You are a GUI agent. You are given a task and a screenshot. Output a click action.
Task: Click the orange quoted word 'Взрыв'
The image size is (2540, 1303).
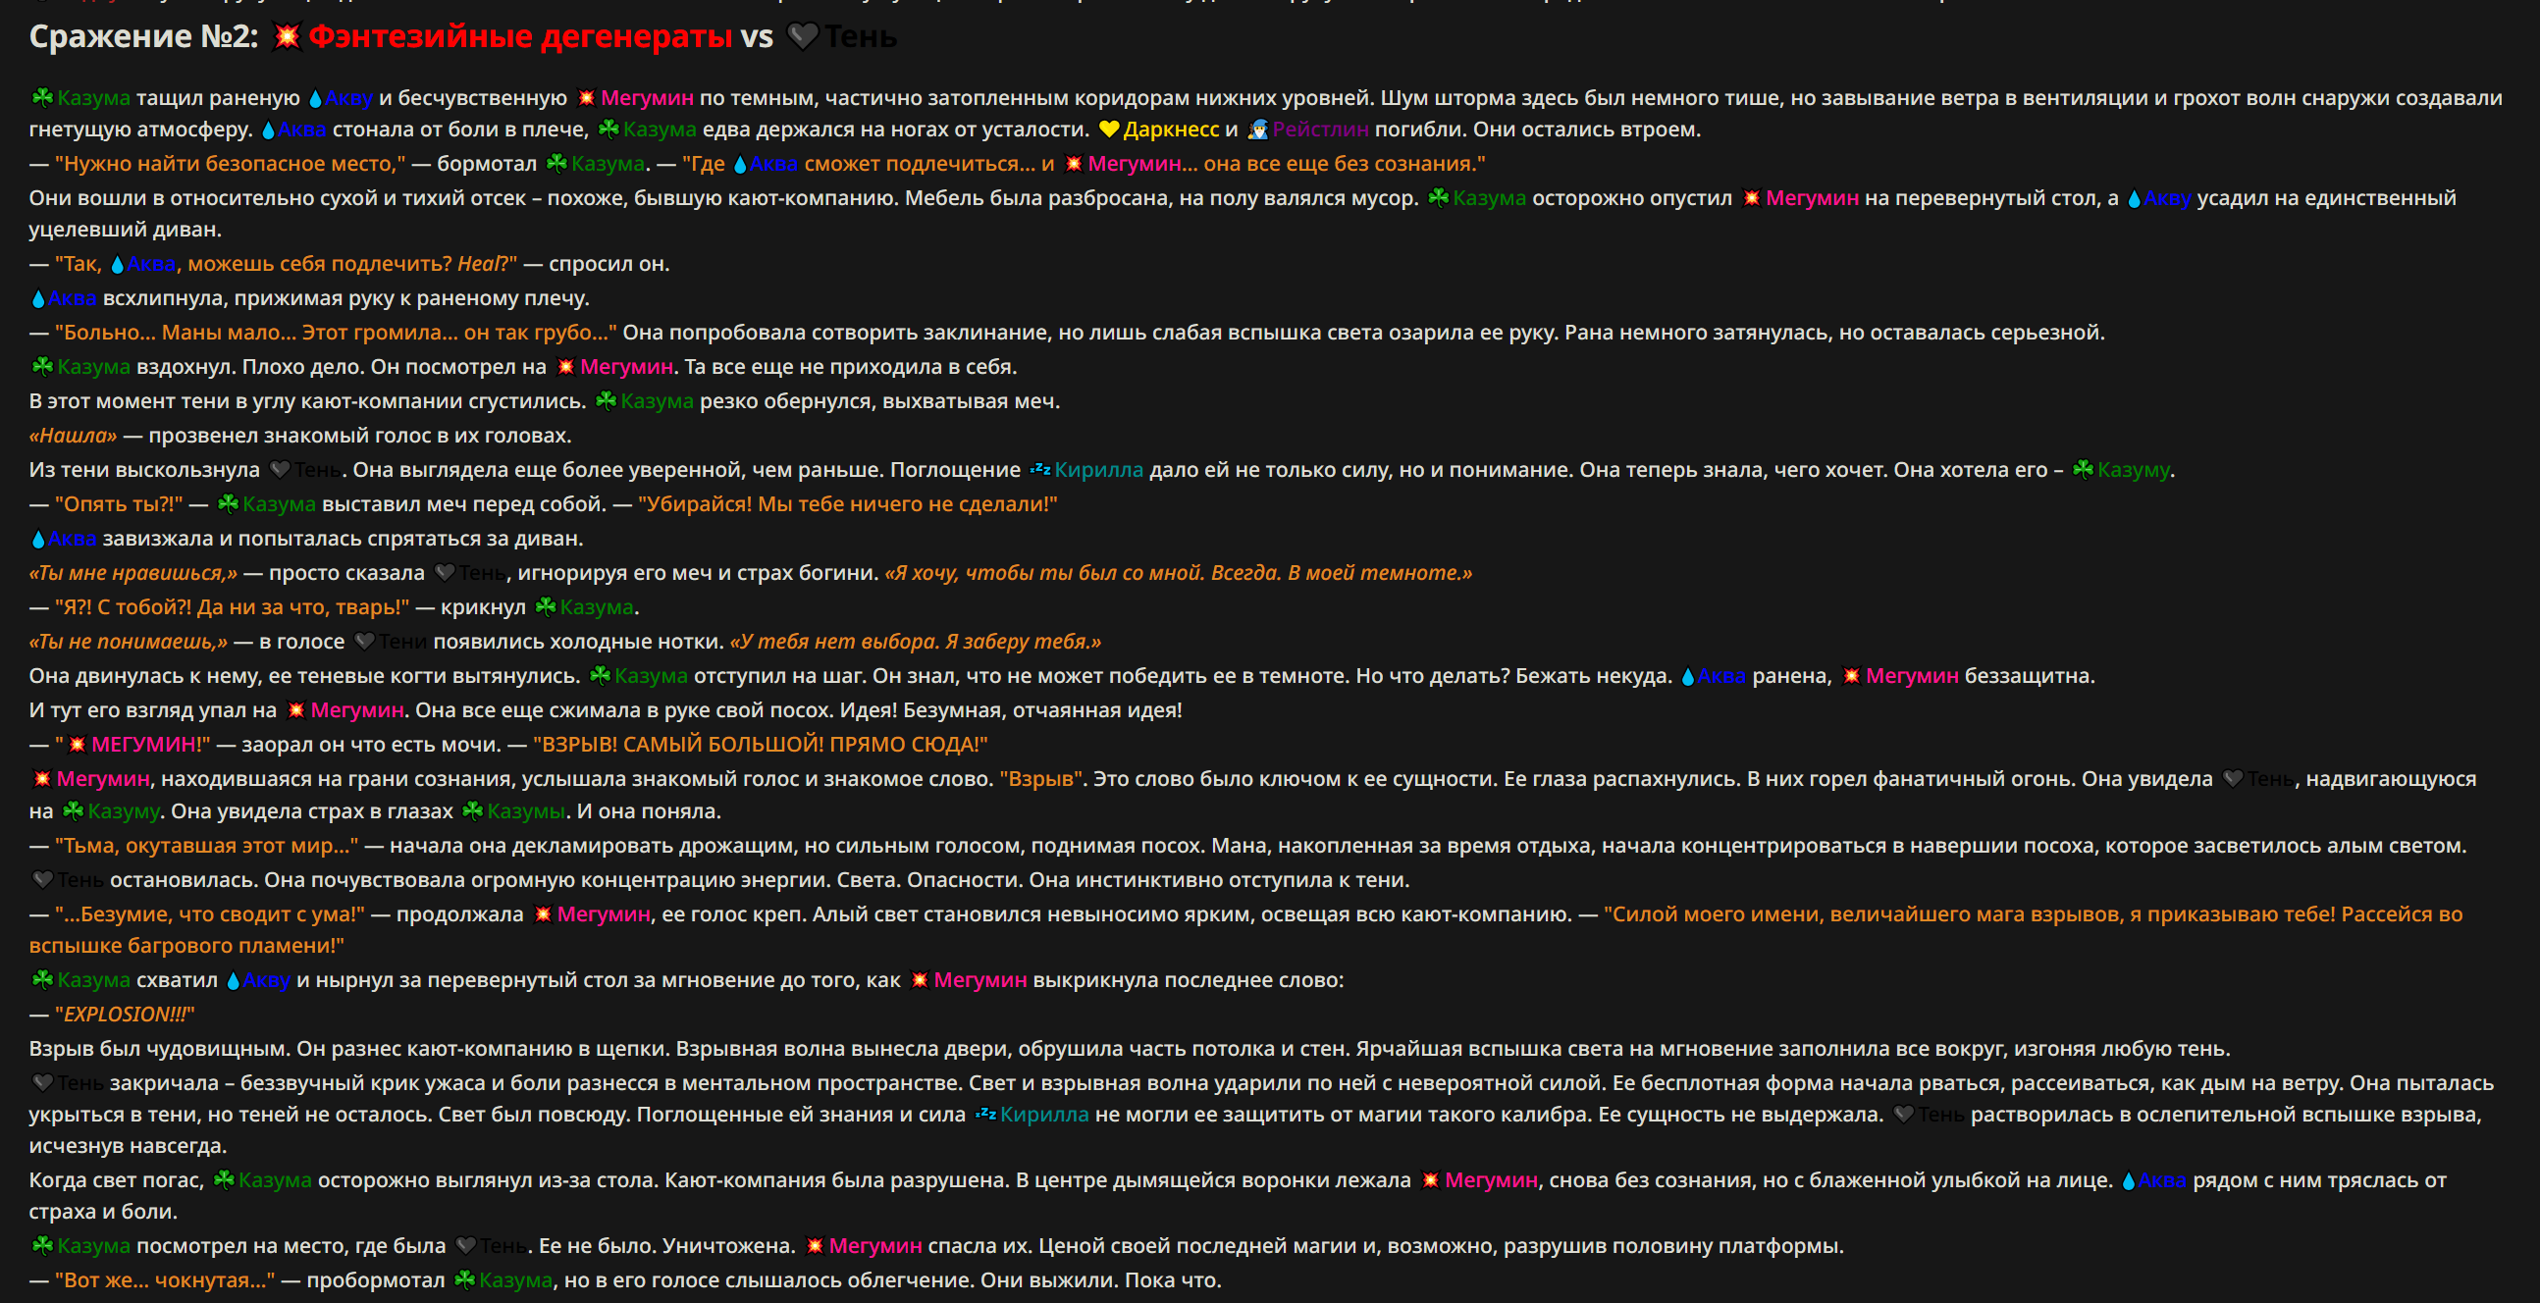click(x=1041, y=779)
